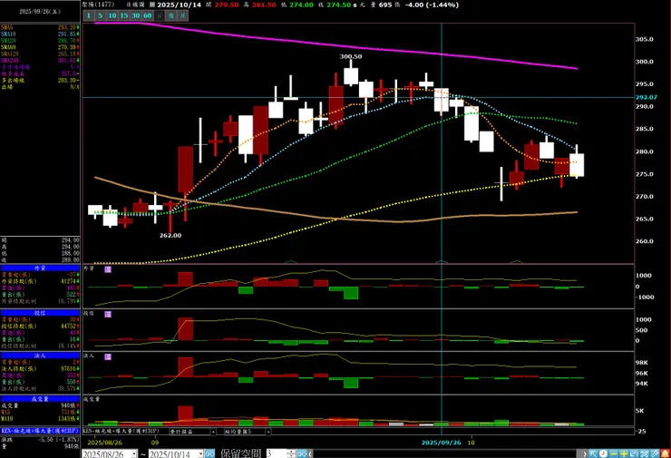
Task: Select the 10-minute timeframe button
Action: coord(112,15)
